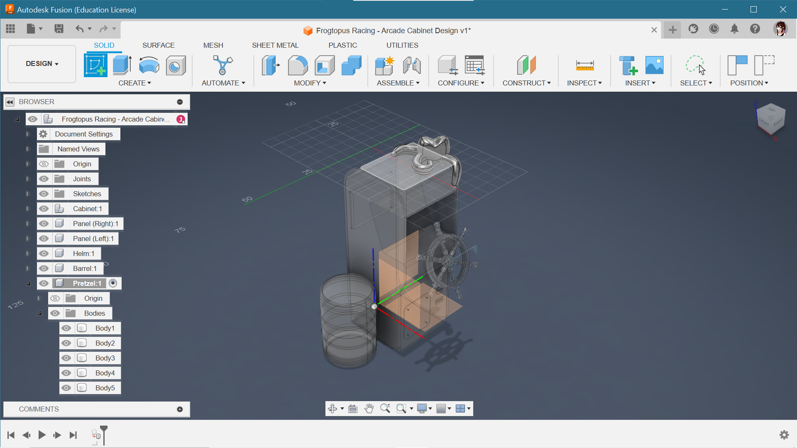Open the INSPECT dropdown menu

[584, 83]
